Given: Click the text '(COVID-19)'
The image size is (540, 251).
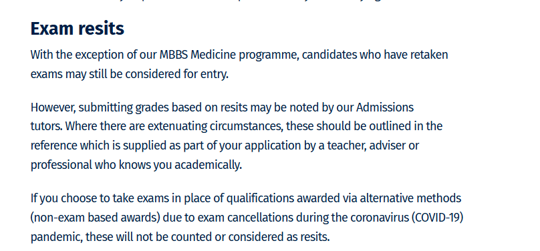Looking at the screenshot, I should click(x=437, y=218).
